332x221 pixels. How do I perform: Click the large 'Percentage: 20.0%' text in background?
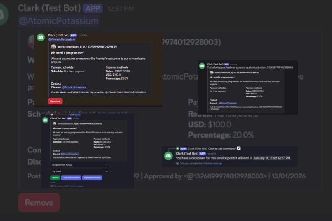[x=221, y=135]
